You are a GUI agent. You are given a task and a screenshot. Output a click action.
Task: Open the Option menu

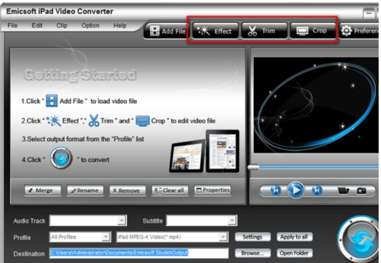90,25
